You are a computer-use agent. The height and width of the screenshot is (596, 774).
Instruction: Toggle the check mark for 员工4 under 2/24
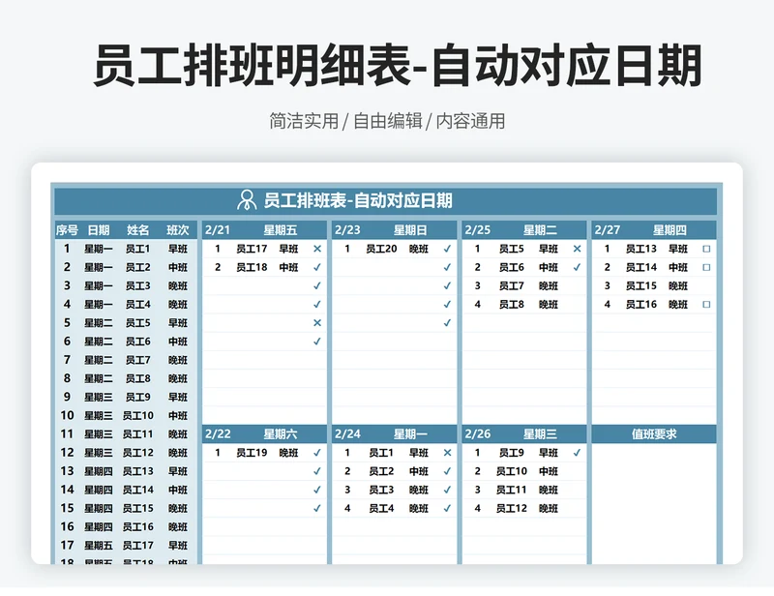447,508
